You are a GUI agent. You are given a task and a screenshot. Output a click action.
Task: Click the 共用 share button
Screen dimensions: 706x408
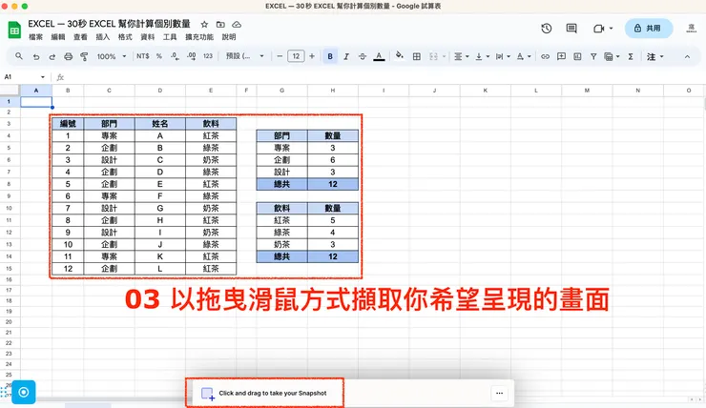click(x=649, y=29)
